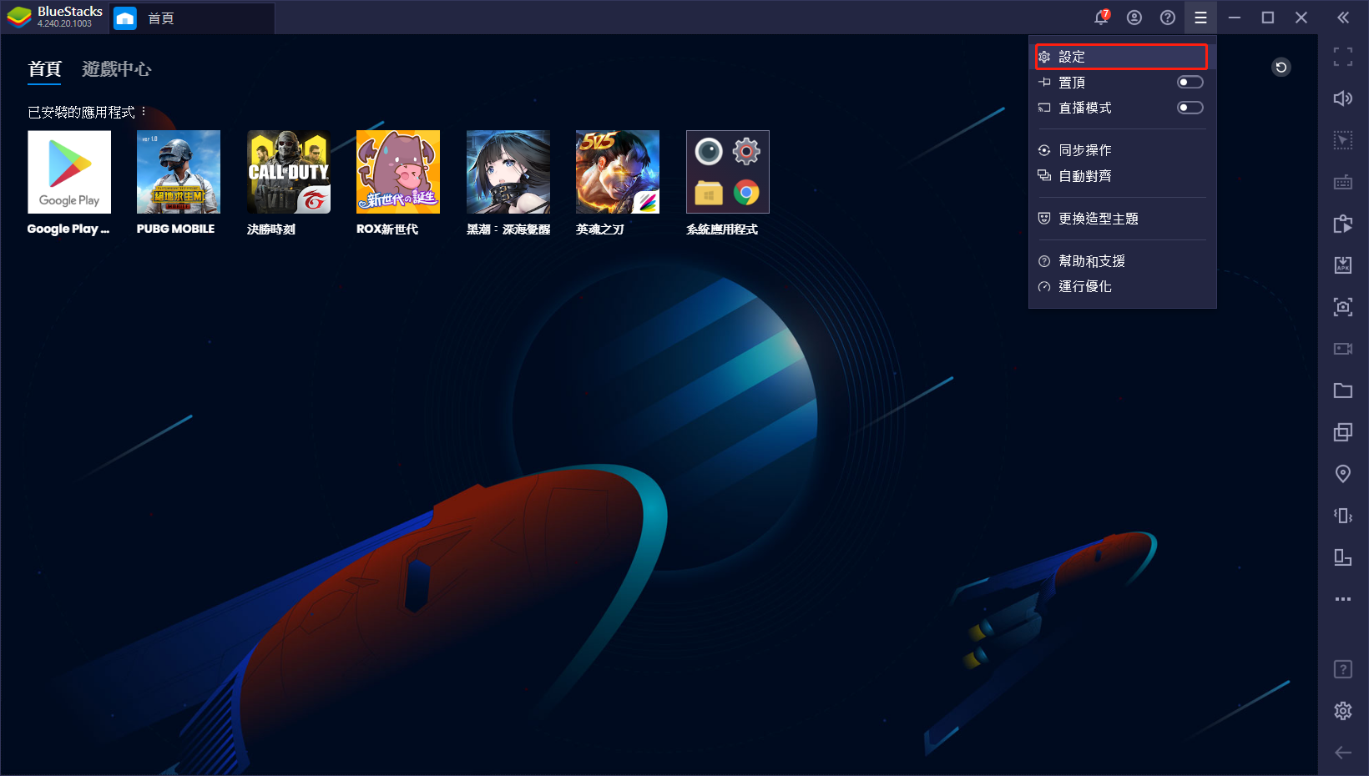Screen dimensions: 1369x776
Task: Click the back arrow at sidebar bottom
Action: [x=1343, y=753]
